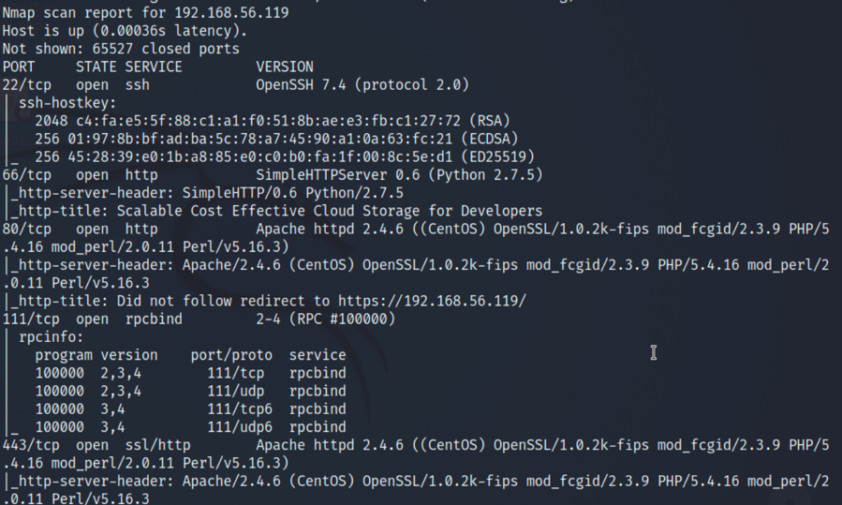Click the 66/tcp port entry

point(27,175)
